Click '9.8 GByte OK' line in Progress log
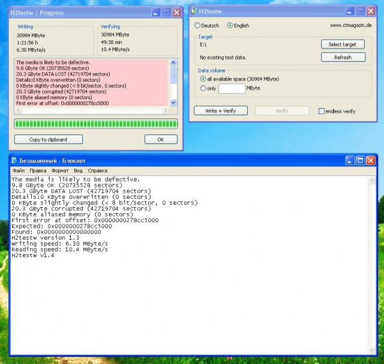 pyautogui.click(x=52, y=68)
